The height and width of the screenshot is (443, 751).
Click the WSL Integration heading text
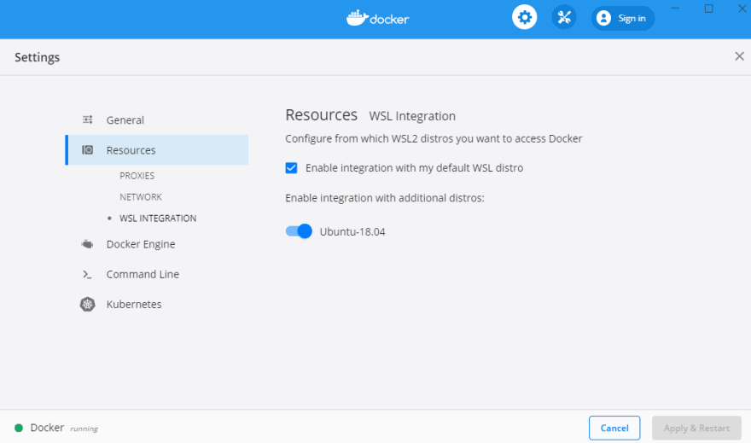pos(412,116)
